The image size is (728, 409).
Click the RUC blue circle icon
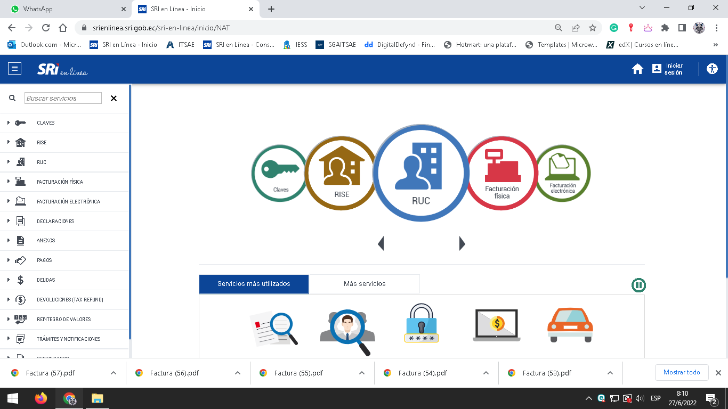click(x=420, y=173)
